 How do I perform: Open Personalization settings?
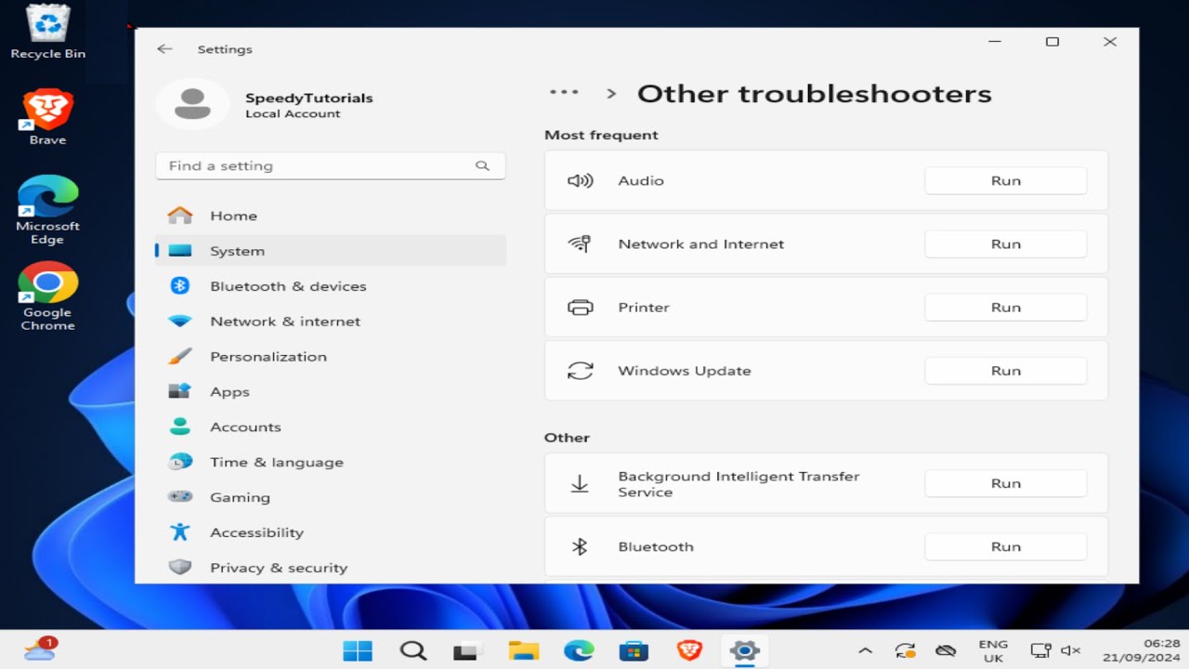[330, 357]
